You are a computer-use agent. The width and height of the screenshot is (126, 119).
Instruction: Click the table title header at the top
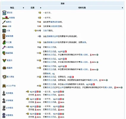pos(63,4)
